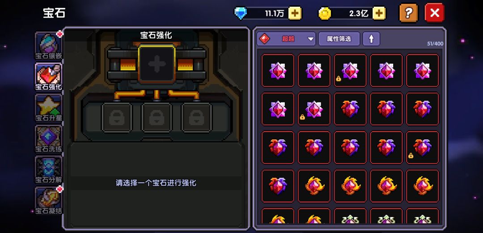
Task: Select the locked purple gem in first row
Action: [350, 70]
